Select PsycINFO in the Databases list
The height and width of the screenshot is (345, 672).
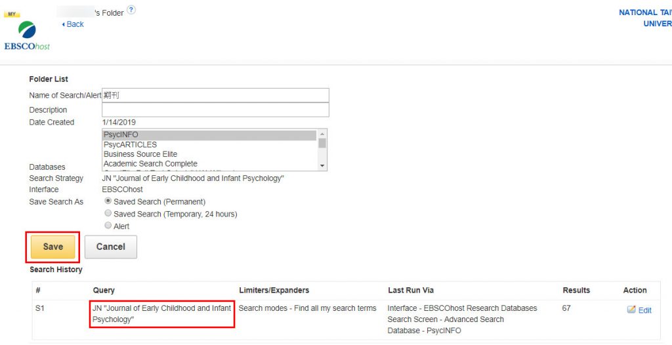[x=209, y=135]
